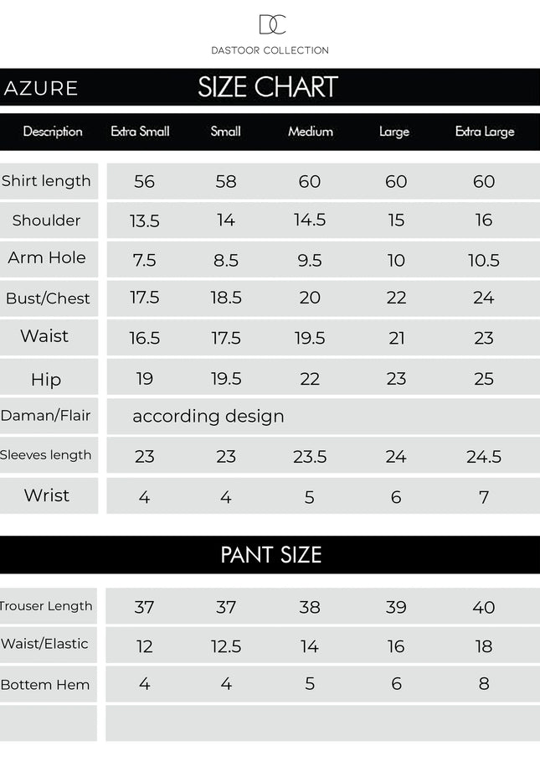Click the Description column header
Screen dimensions: 540x757
point(53,132)
